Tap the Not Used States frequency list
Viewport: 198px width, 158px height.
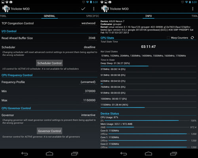pyautogui.click(x=144, y=56)
